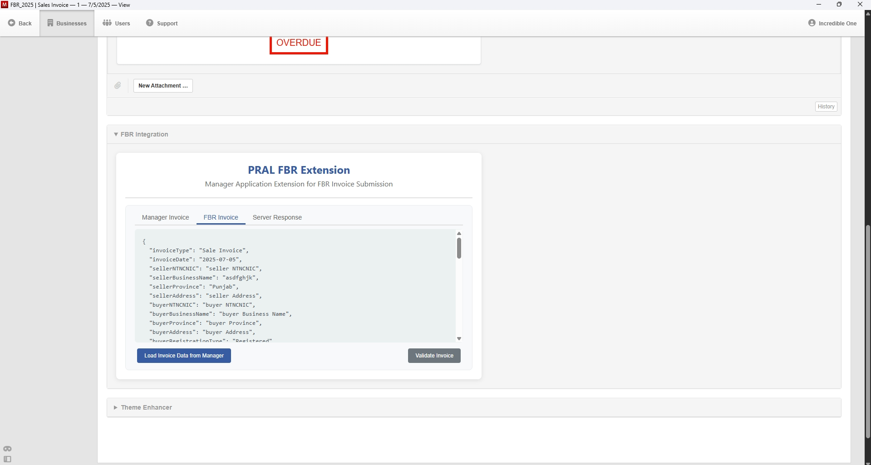Click the JSON box scroll down arrow
The height and width of the screenshot is (465, 871).
point(459,338)
